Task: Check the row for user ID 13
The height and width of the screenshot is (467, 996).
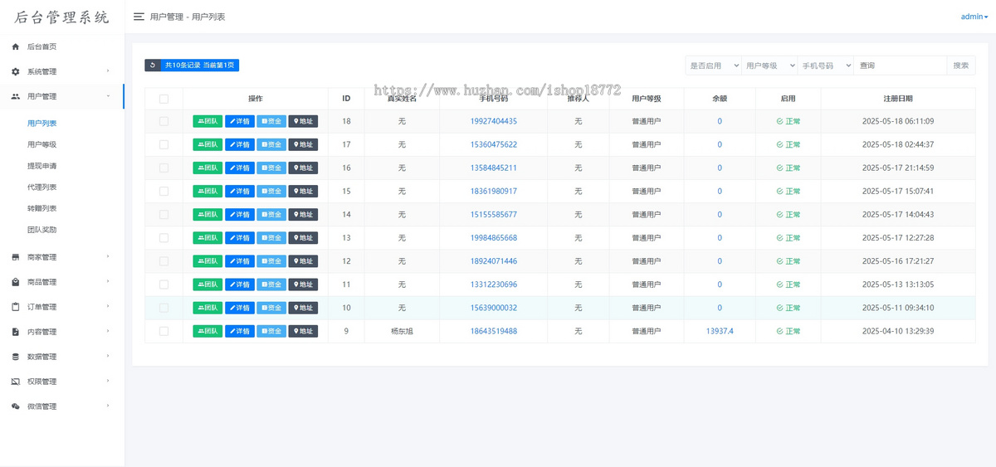Action: click(164, 237)
